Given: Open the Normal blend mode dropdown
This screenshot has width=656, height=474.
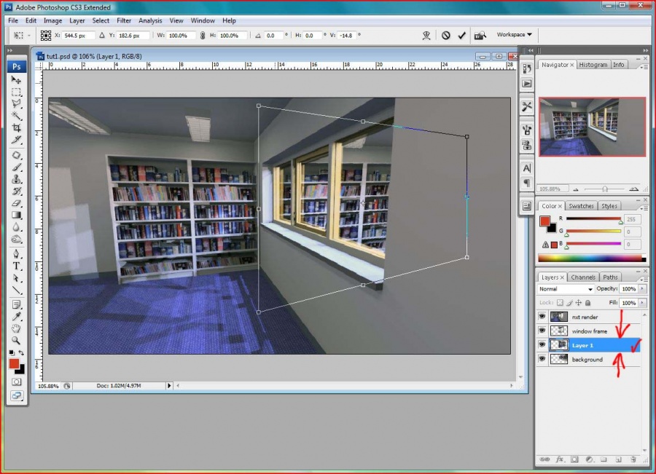Looking at the screenshot, I should [x=565, y=289].
